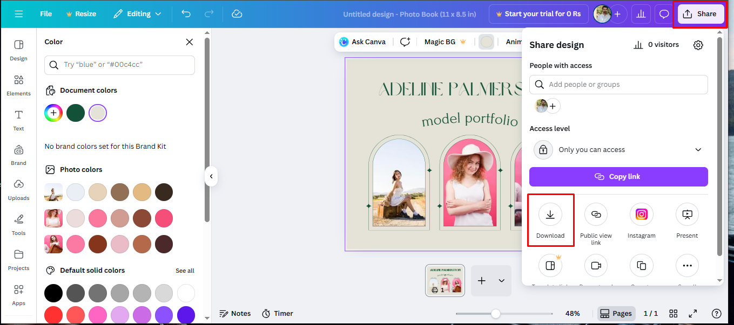The height and width of the screenshot is (325, 734).
Task: Open the Apps panel
Action: pos(18,295)
